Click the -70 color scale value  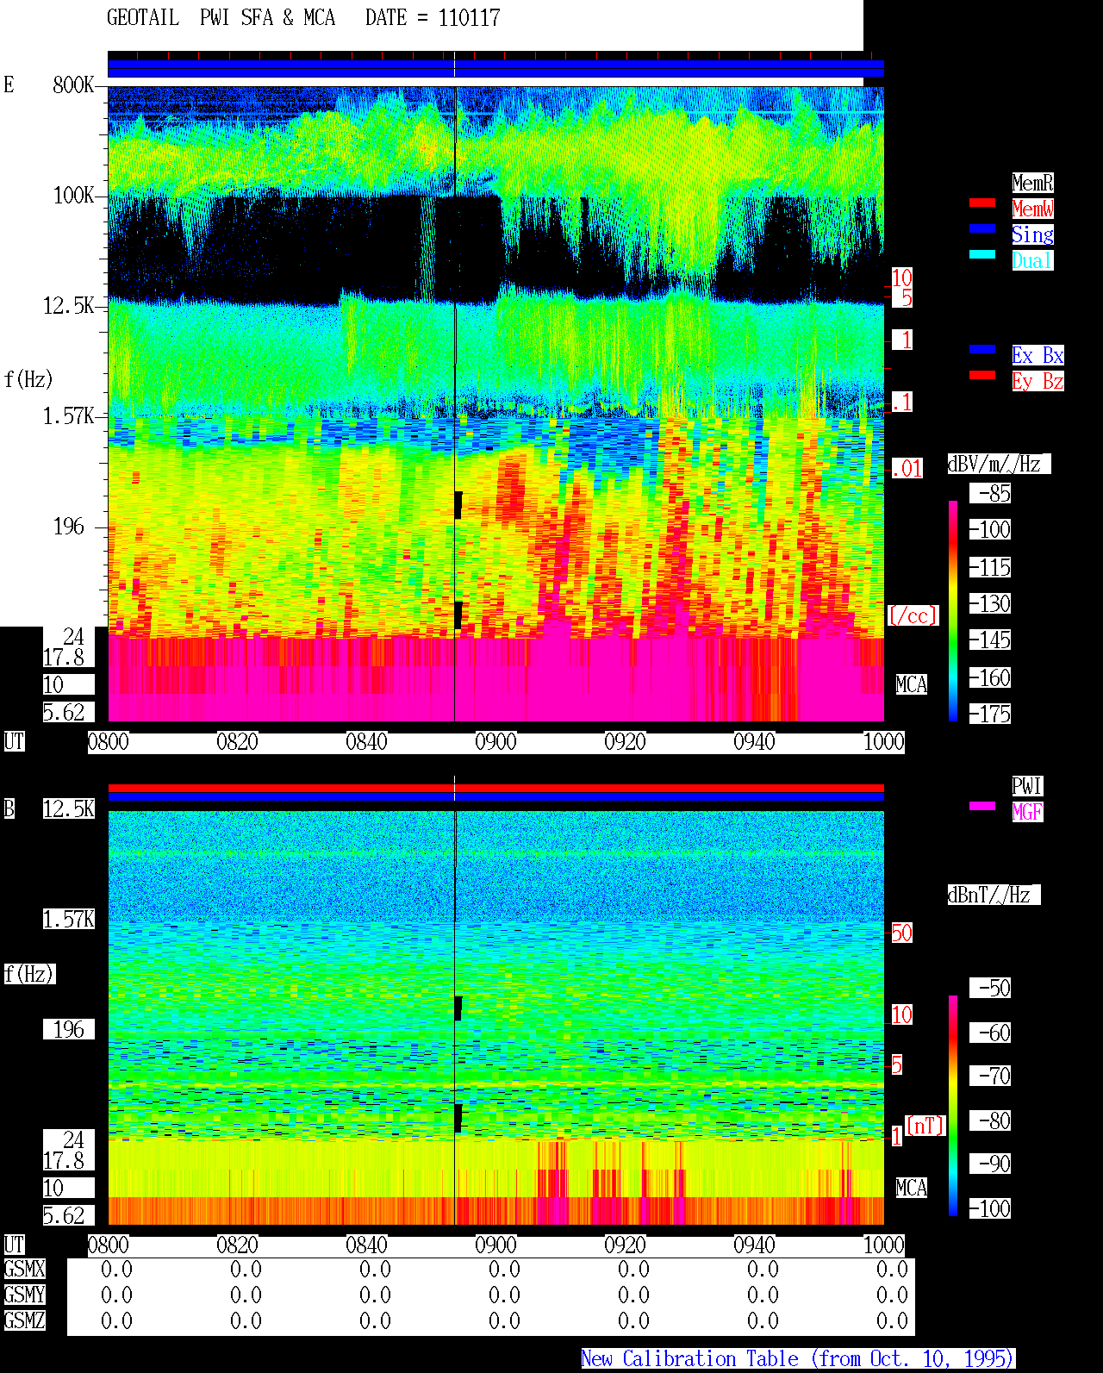coord(990,1076)
